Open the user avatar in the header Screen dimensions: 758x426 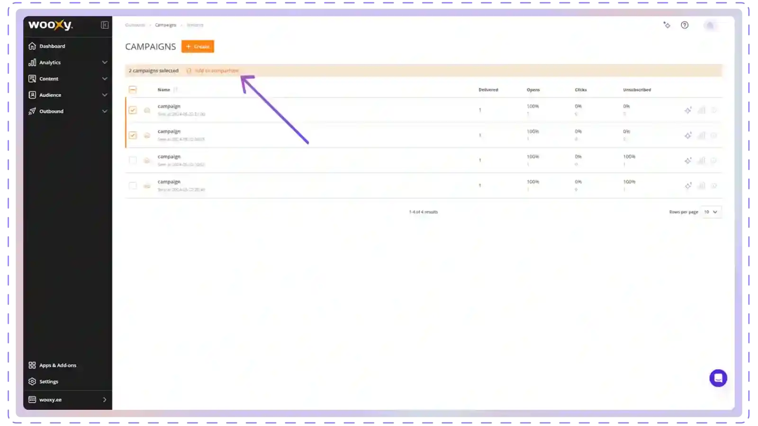click(710, 26)
